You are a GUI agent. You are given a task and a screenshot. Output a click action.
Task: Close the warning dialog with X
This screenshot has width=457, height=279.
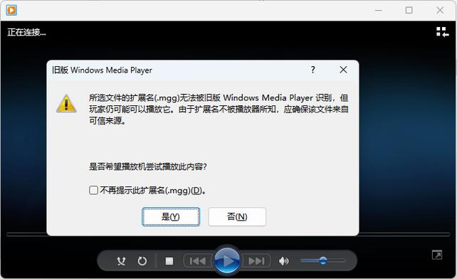click(343, 70)
